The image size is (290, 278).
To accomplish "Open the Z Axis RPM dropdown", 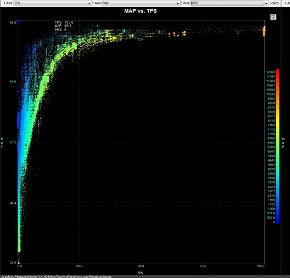I will click(x=230, y=3).
